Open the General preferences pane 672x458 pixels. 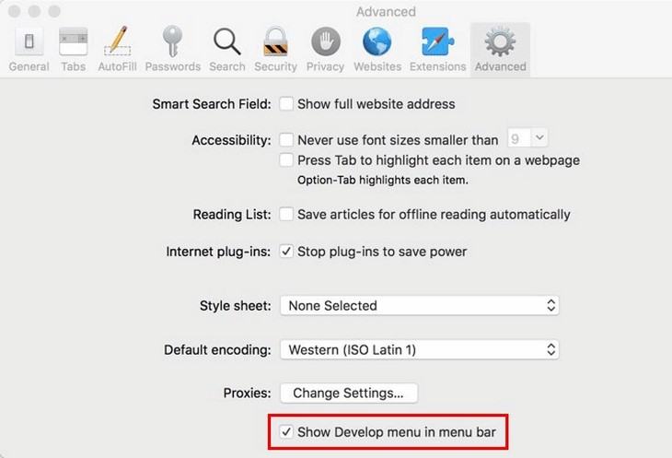point(29,50)
